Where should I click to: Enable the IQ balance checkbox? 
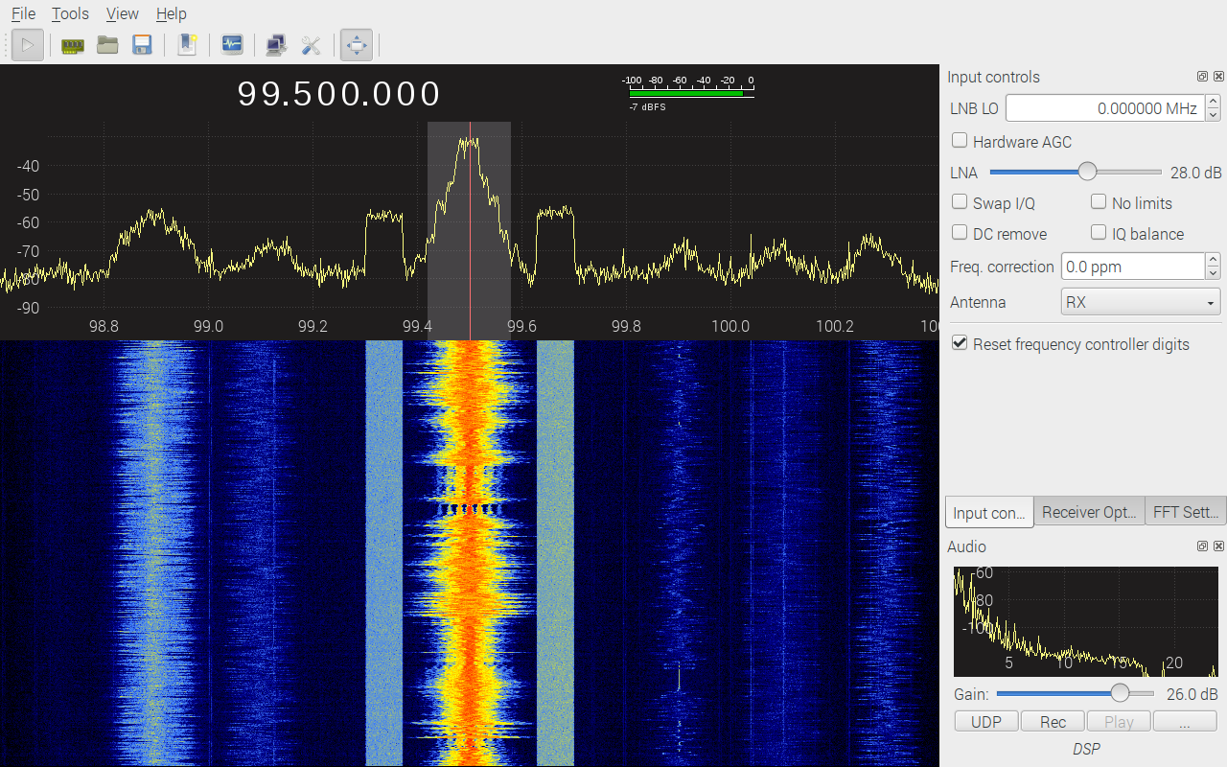coord(1099,233)
